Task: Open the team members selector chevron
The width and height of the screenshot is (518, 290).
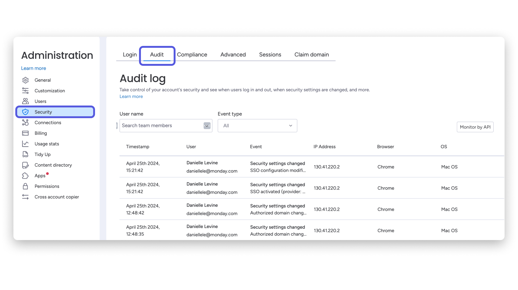Action: coord(207,125)
